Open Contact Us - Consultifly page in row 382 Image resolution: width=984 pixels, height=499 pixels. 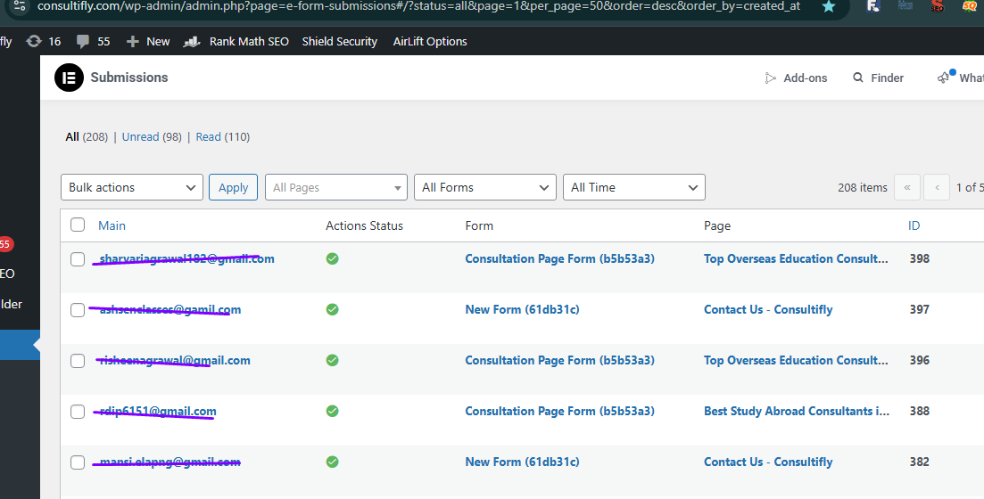click(x=768, y=462)
